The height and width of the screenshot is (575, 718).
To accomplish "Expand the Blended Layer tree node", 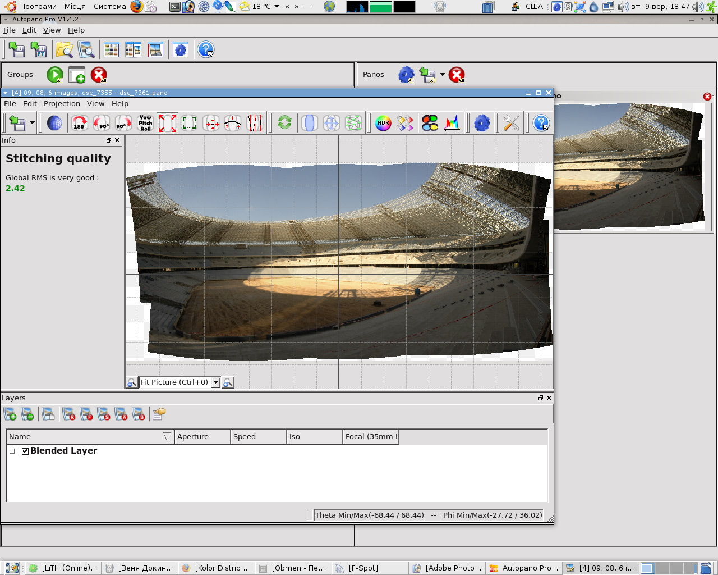I will (x=12, y=451).
